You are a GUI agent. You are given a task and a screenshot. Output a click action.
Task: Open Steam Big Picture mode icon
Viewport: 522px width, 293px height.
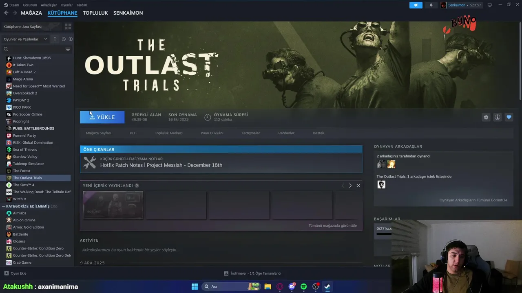tap(489, 5)
